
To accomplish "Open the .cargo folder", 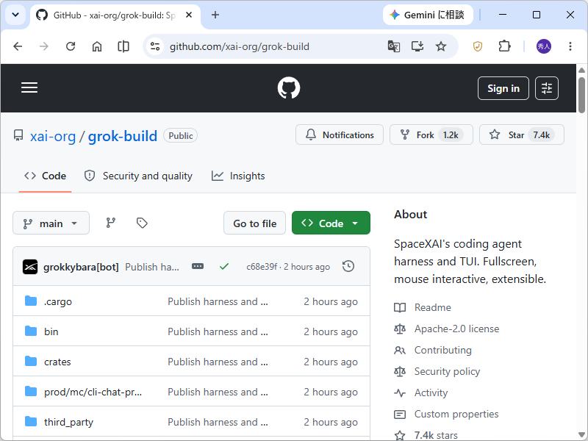I will (58, 301).
